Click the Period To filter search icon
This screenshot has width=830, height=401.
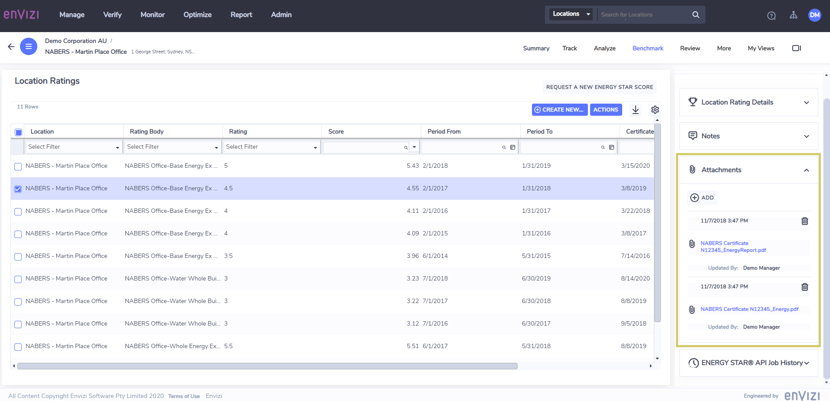click(x=603, y=147)
